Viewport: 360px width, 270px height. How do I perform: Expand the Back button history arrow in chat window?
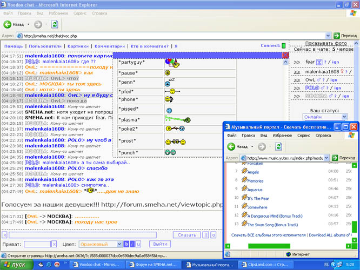[28, 24]
